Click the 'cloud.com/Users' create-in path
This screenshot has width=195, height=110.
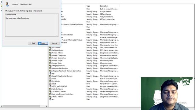[x=26, y=4]
